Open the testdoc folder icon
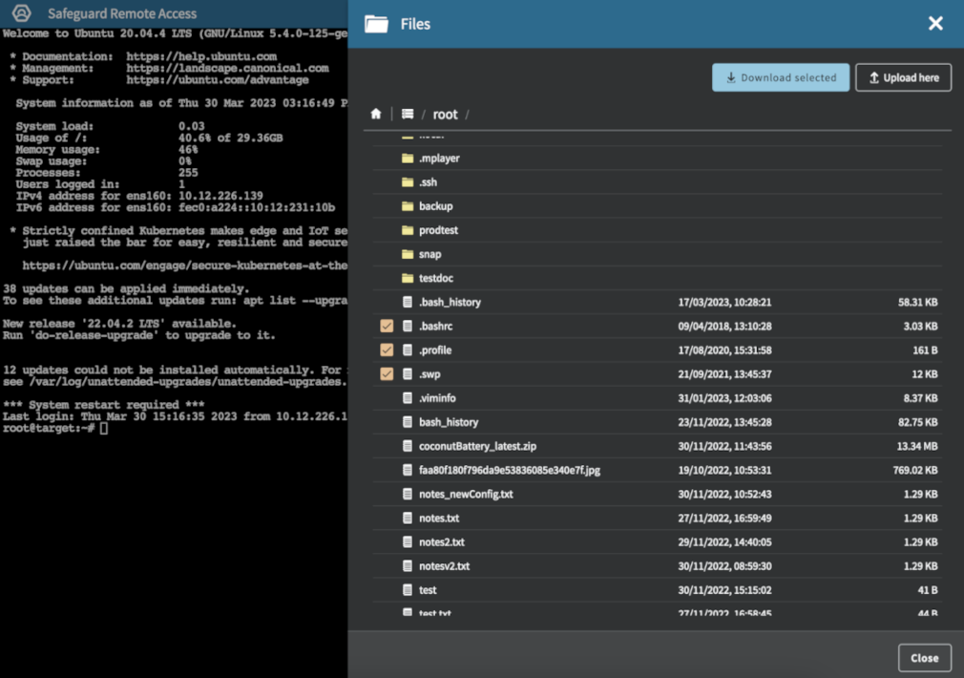 (x=407, y=278)
